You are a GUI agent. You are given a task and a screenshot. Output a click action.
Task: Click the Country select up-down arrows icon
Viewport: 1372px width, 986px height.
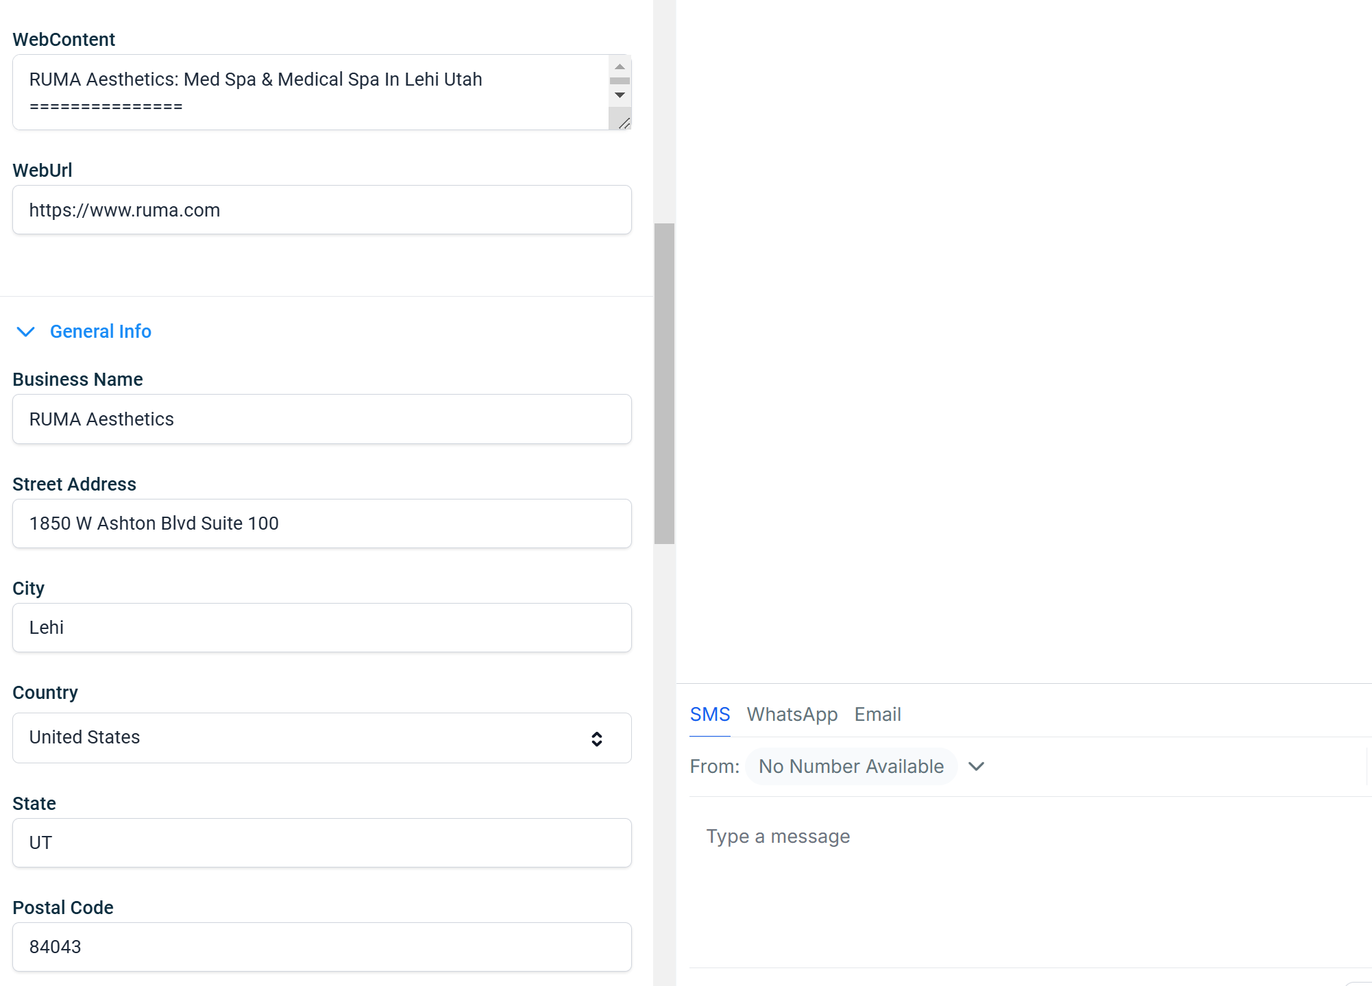597,739
